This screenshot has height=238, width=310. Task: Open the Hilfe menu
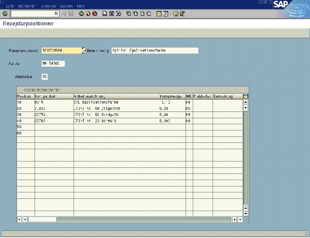80,6
